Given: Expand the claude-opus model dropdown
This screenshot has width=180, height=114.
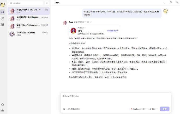Looking at the screenshot, I should point(139,109).
